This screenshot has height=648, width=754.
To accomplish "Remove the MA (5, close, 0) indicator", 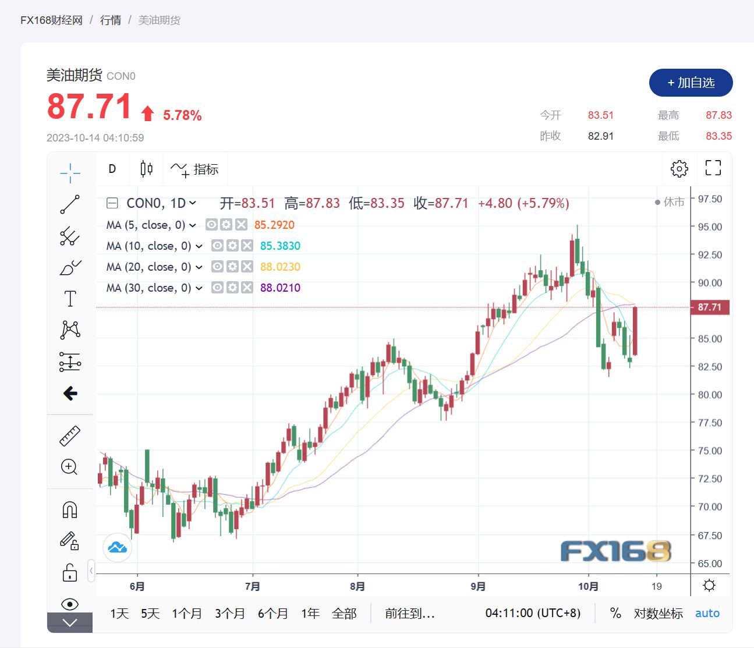I will tap(242, 225).
